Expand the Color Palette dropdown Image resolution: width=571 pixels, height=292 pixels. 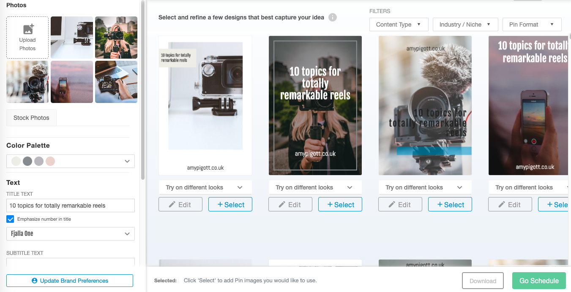127,161
